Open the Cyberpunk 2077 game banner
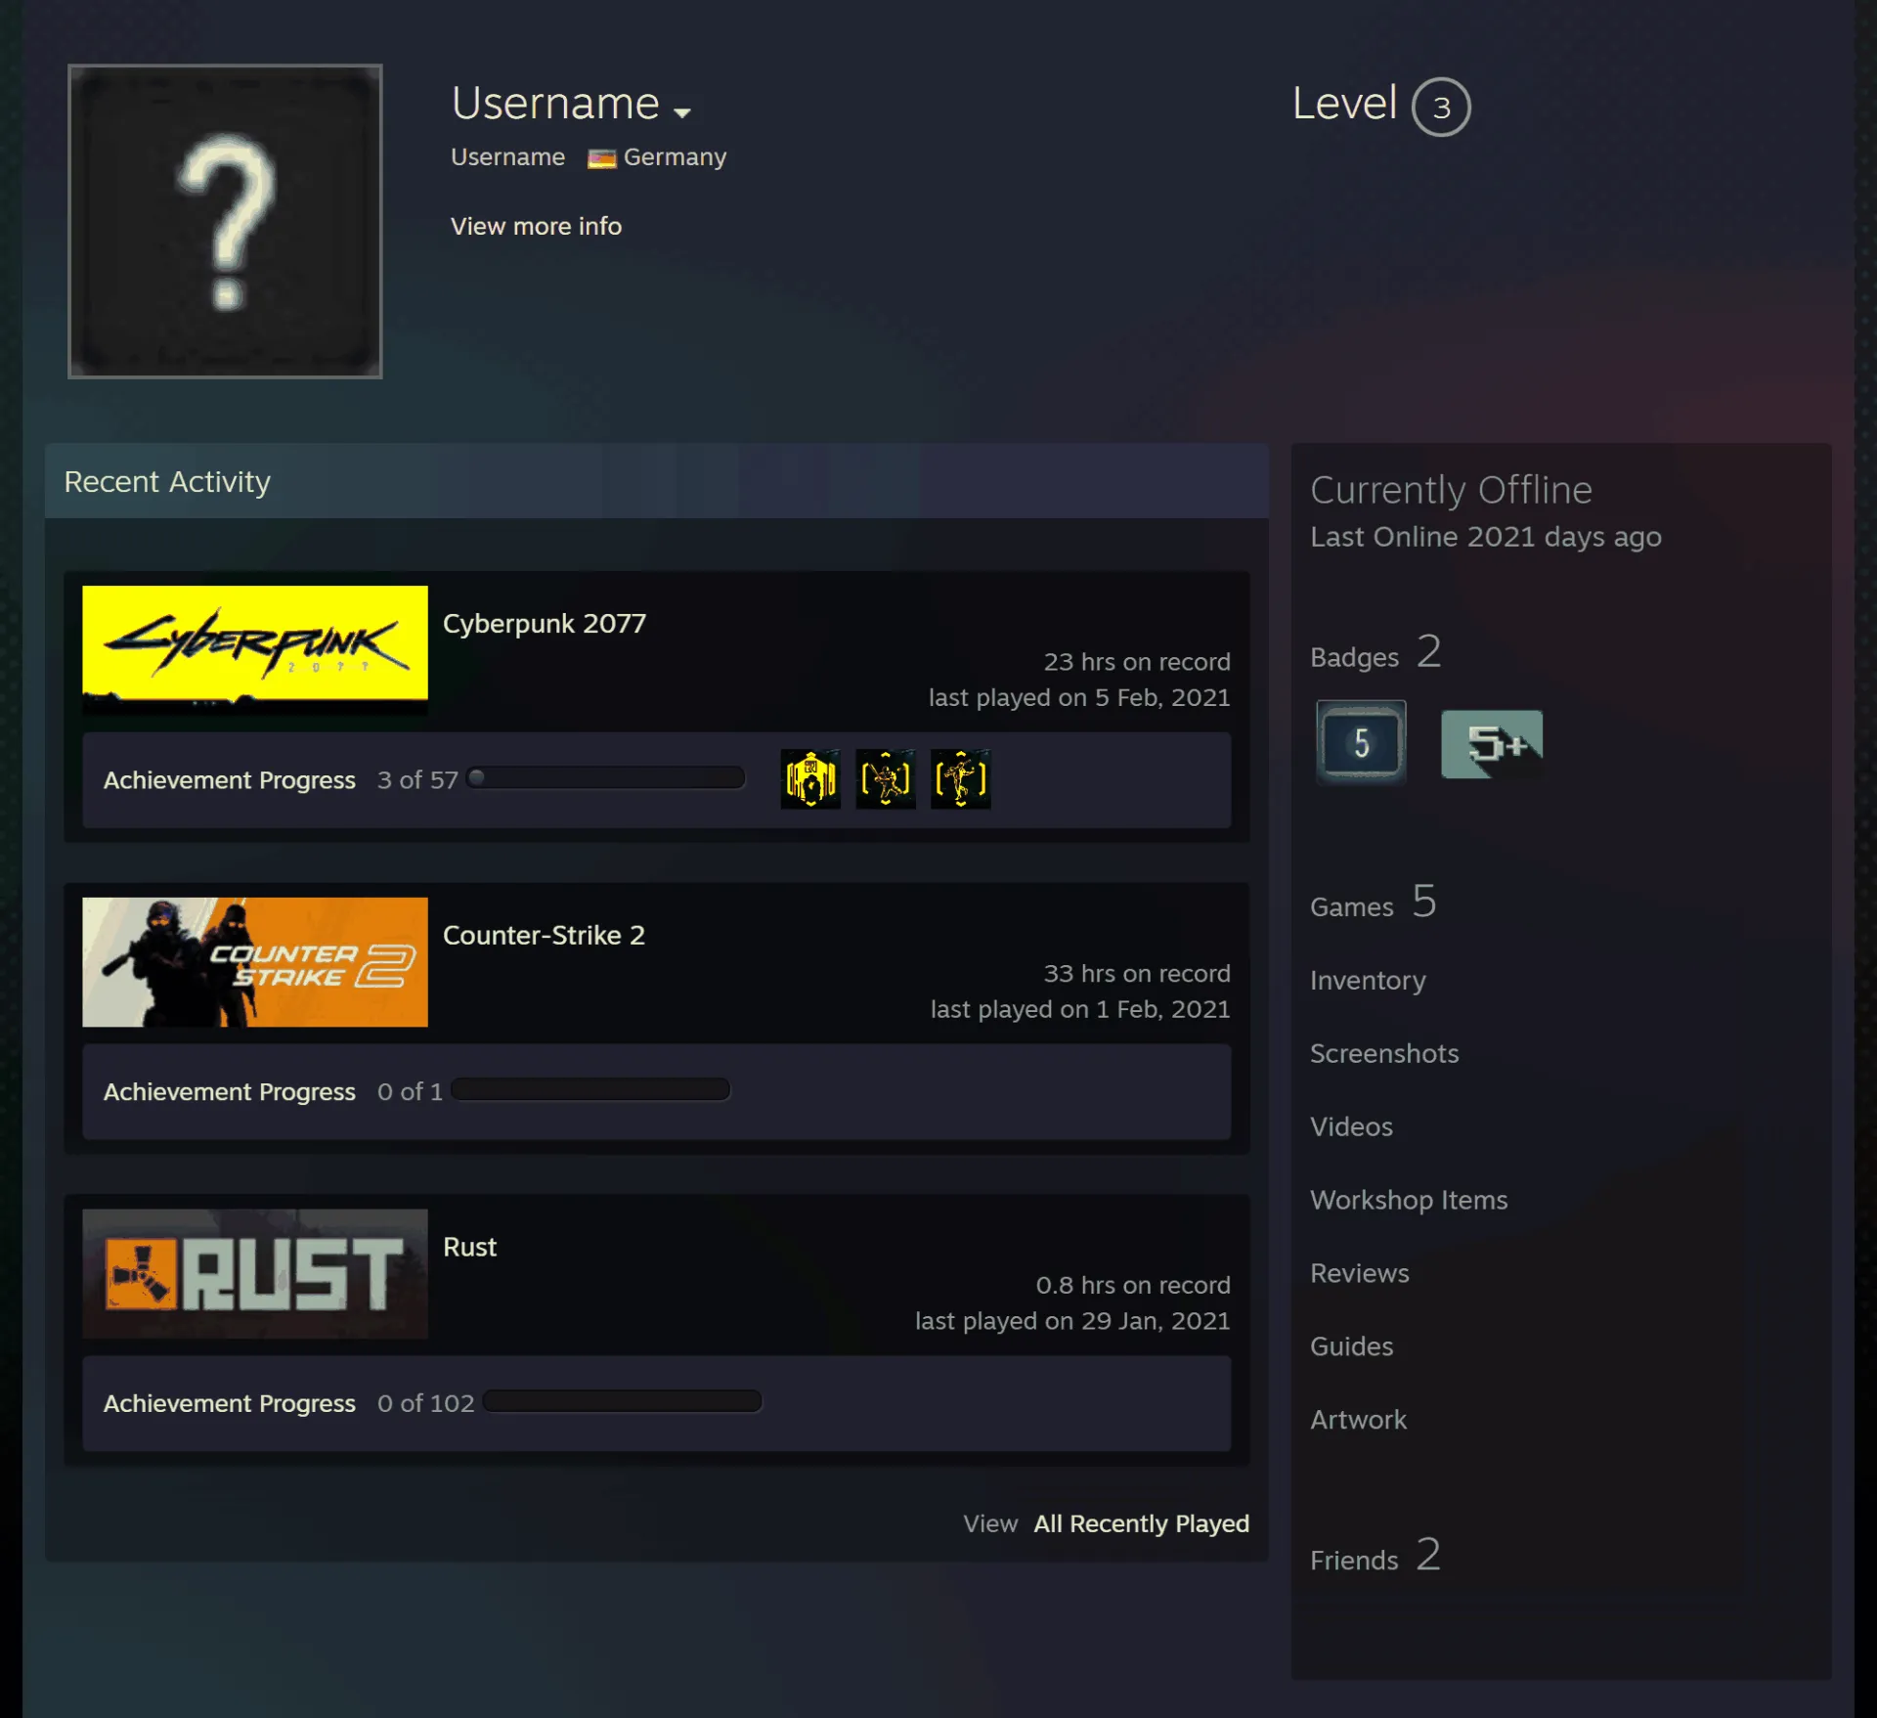The height and width of the screenshot is (1718, 1877). pyautogui.click(x=255, y=649)
